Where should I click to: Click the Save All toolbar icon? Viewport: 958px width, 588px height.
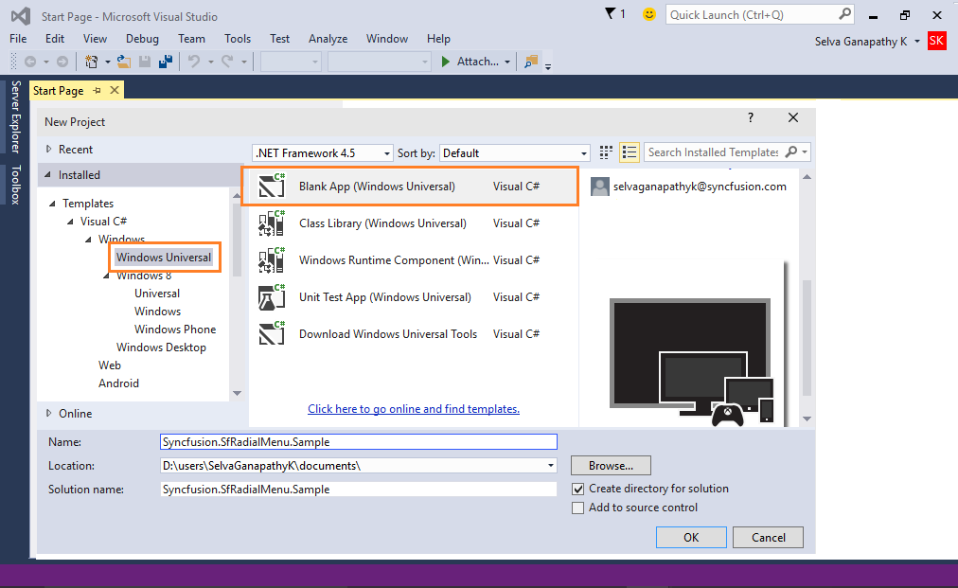[x=165, y=62]
